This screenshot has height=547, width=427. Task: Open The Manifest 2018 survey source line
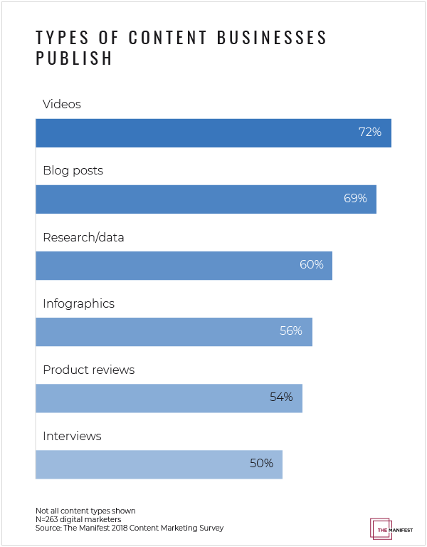point(130,528)
